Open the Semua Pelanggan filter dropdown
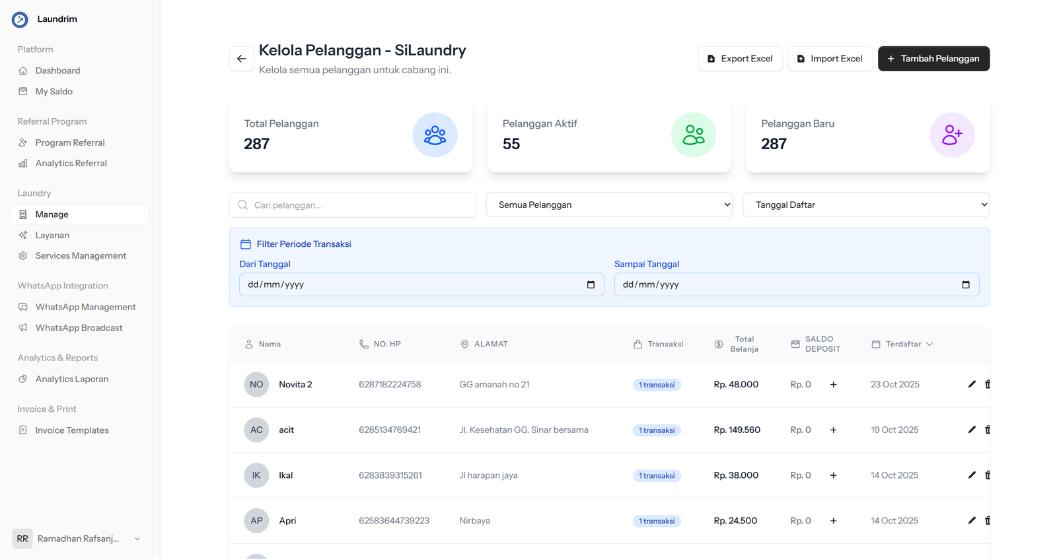Viewport: 1057px width, 559px height. pyautogui.click(x=608, y=205)
